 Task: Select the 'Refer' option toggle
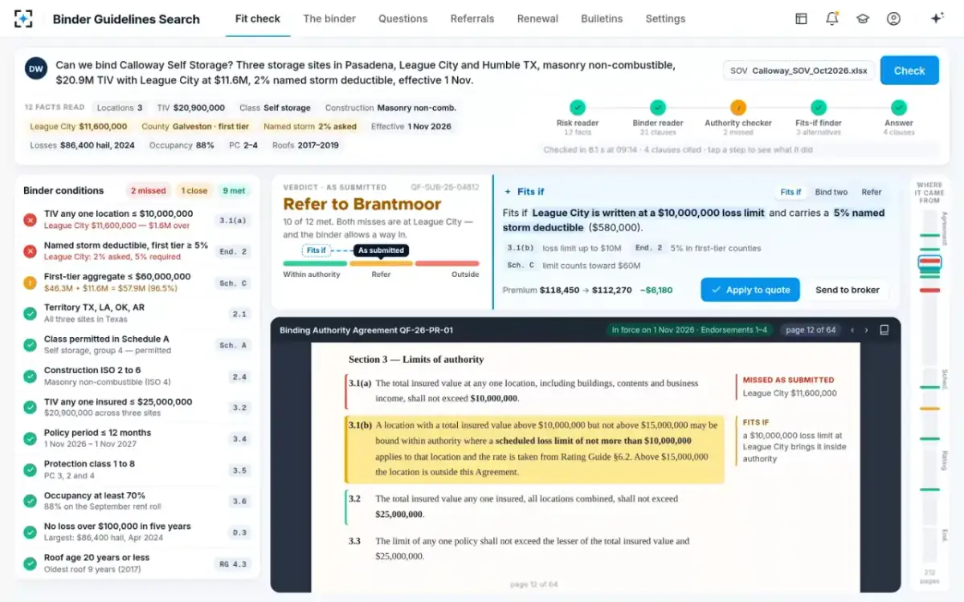pos(871,192)
